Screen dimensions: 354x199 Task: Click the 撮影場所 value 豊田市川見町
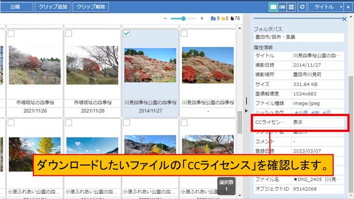307,75
